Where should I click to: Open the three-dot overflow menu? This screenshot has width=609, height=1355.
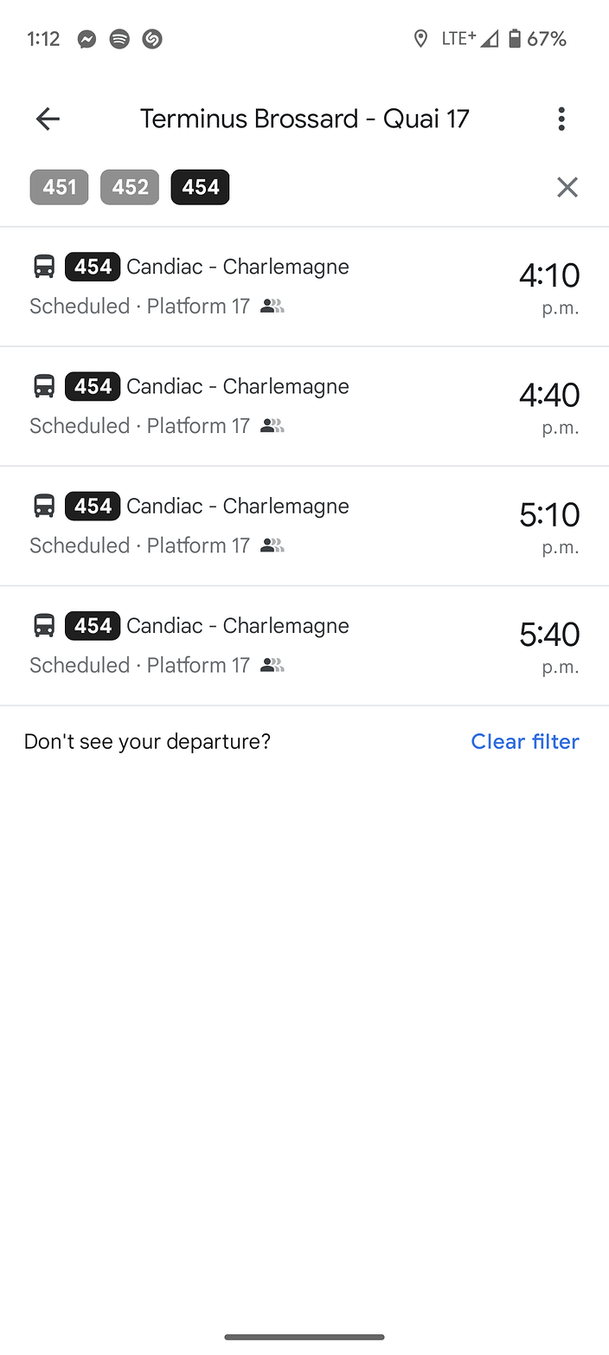[x=561, y=119]
